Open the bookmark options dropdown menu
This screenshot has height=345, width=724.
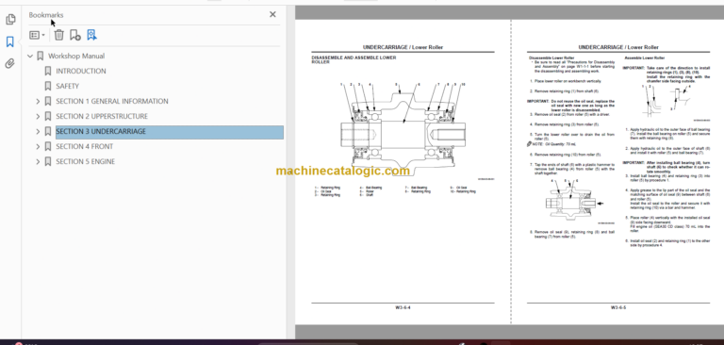37,35
